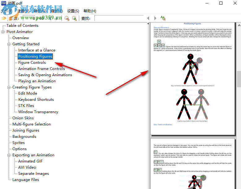Open Options bookmark
Viewport: 241px width, 189px height.
click(19, 149)
